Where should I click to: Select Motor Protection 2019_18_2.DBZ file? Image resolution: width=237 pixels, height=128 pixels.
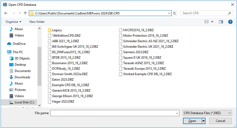(143, 36)
